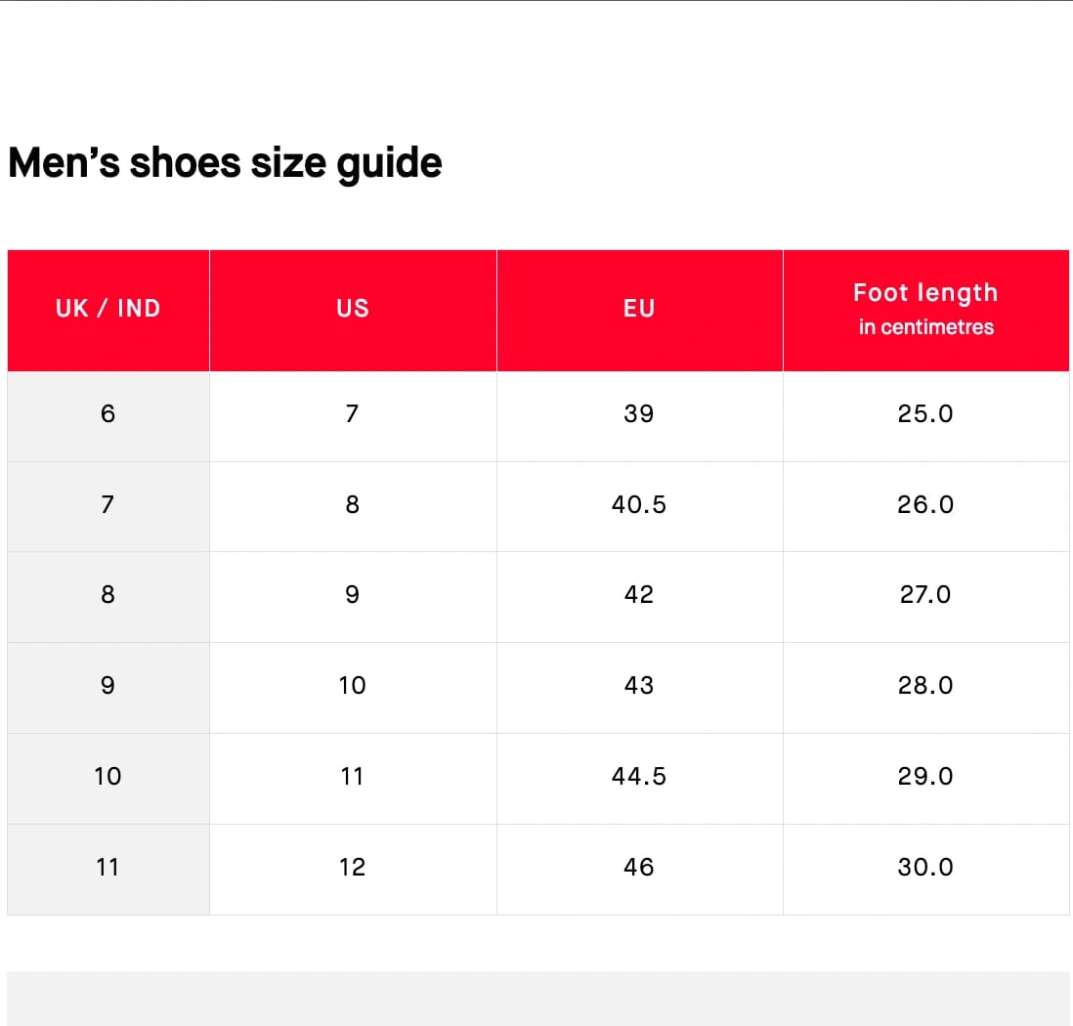The image size is (1073, 1026).
Task: Select foot length 25.0 cell
Action: 925,416
